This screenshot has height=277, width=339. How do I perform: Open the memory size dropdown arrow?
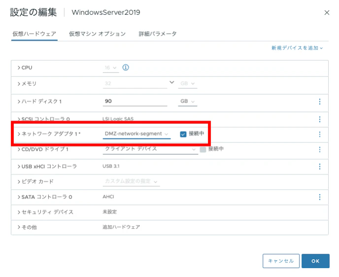(171, 82)
